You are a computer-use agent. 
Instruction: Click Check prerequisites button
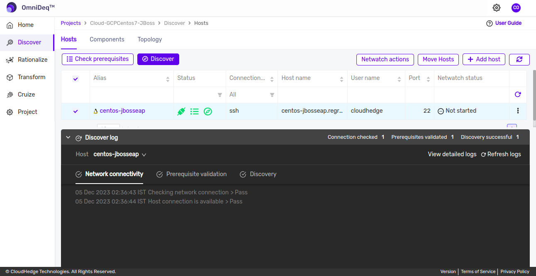[98, 59]
